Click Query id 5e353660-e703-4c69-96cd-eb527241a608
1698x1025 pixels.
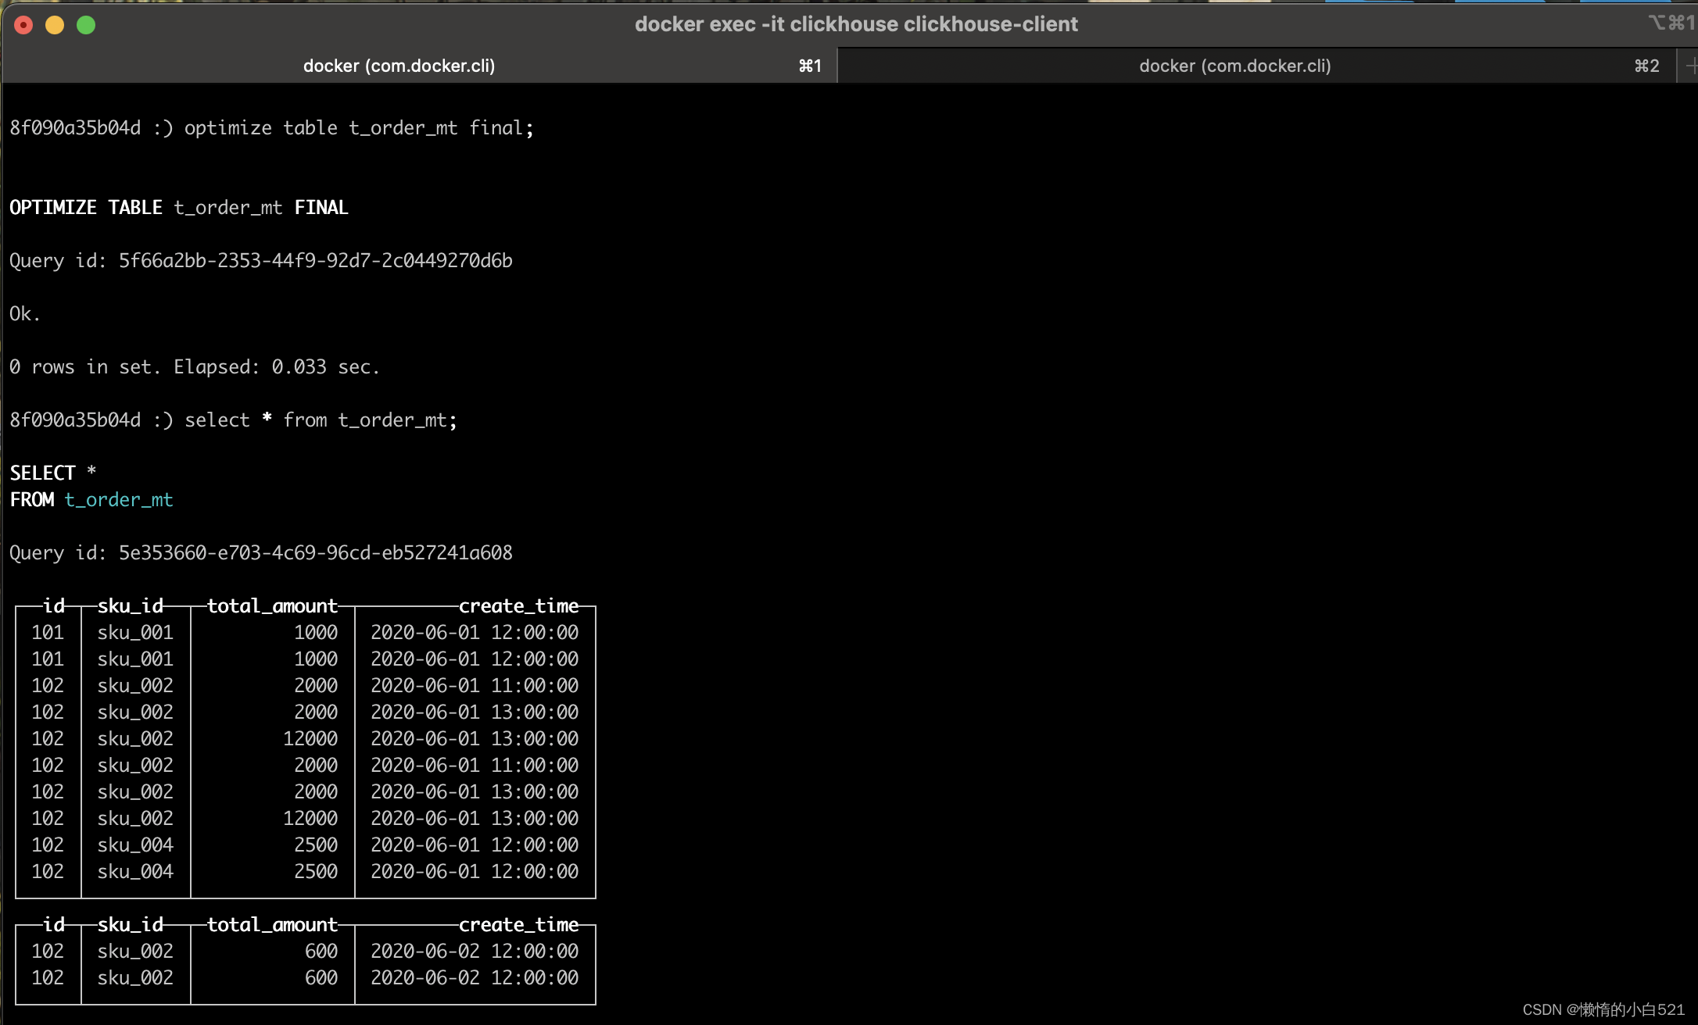click(261, 553)
